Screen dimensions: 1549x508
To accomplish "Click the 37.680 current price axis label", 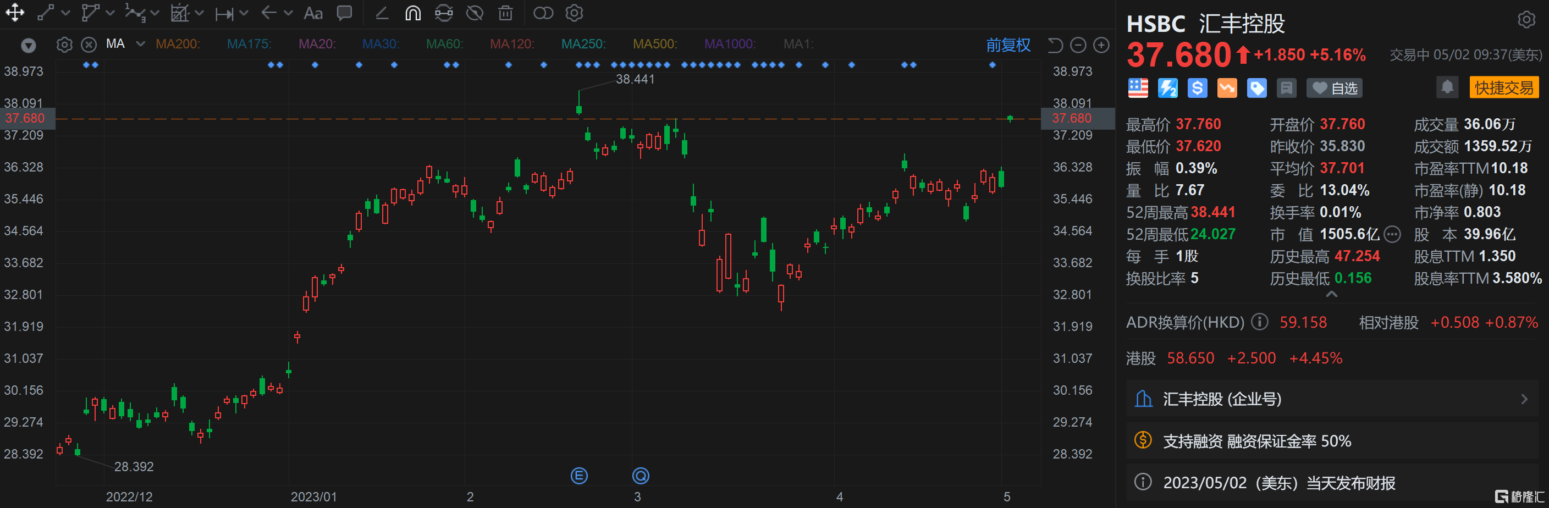I will tap(1077, 118).
